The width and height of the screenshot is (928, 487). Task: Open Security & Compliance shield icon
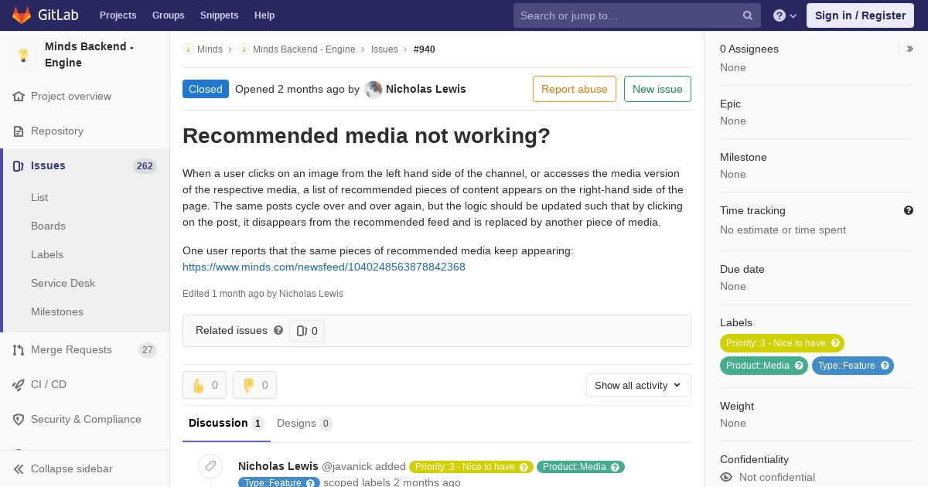point(19,420)
